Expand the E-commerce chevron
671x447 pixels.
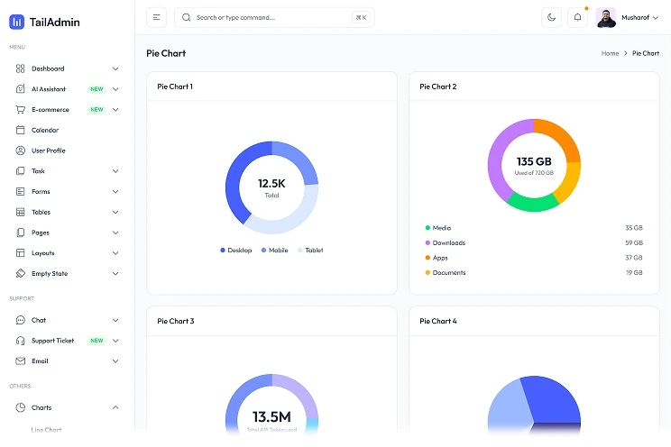coord(115,110)
